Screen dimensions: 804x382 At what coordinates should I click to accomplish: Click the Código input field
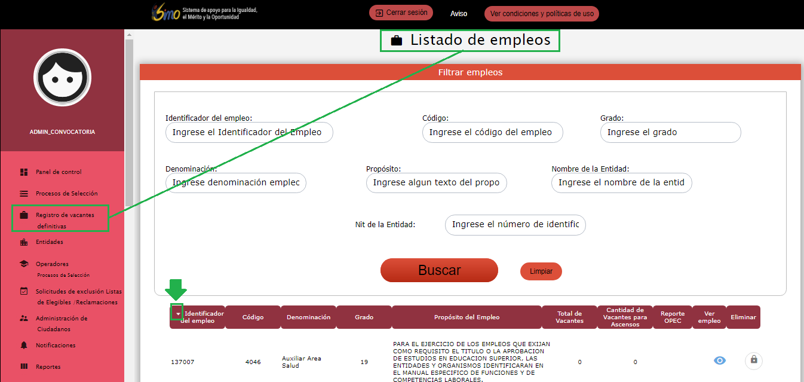click(492, 132)
